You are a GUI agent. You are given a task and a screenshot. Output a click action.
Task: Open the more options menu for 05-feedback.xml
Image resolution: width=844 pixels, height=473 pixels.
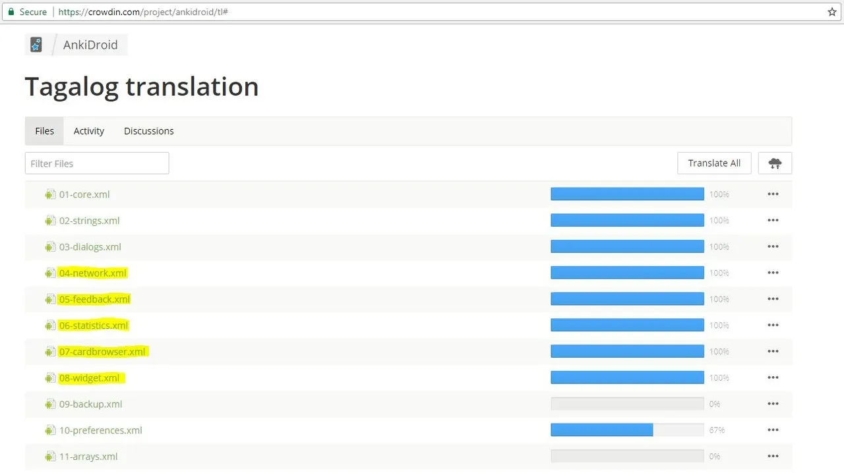(773, 299)
